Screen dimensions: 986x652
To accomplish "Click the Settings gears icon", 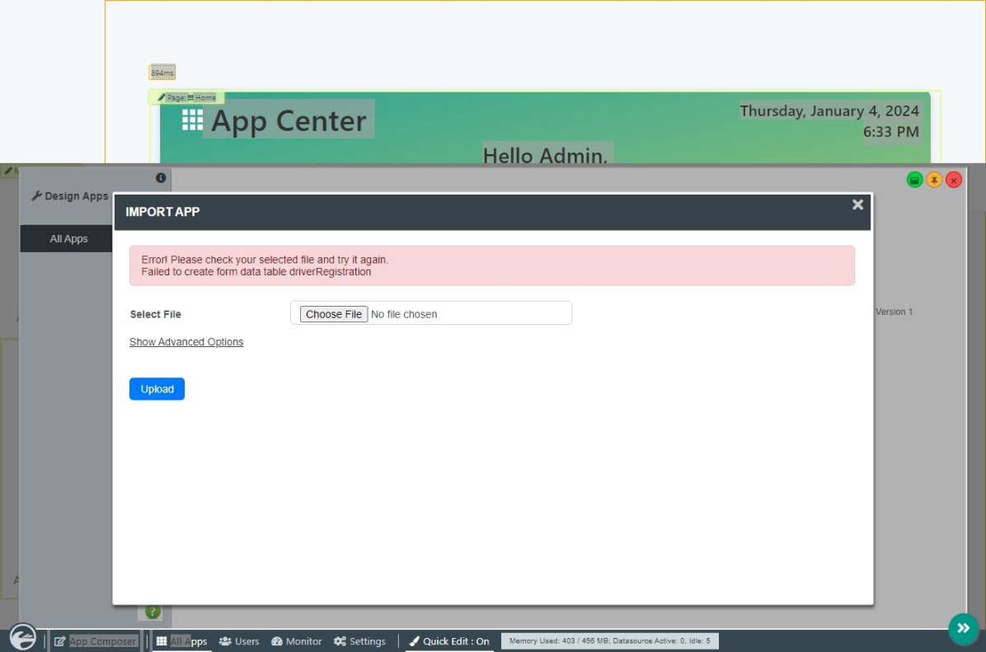I will pyautogui.click(x=340, y=641).
